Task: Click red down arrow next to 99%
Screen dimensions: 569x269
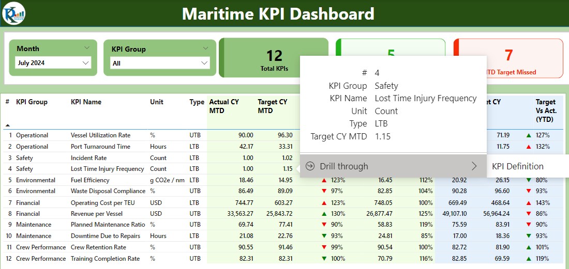Action: point(324,248)
